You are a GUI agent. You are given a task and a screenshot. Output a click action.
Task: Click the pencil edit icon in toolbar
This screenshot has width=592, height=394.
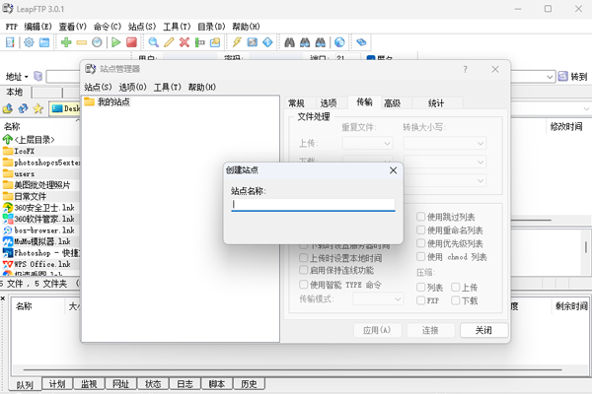point(169,42)
